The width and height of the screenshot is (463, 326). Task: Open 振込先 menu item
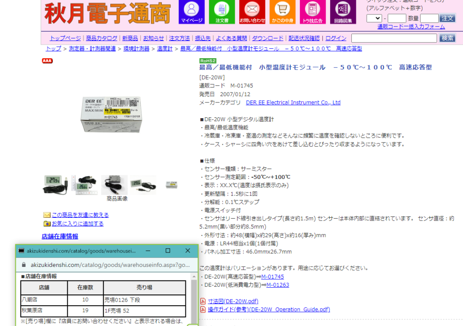click(203, 38)
